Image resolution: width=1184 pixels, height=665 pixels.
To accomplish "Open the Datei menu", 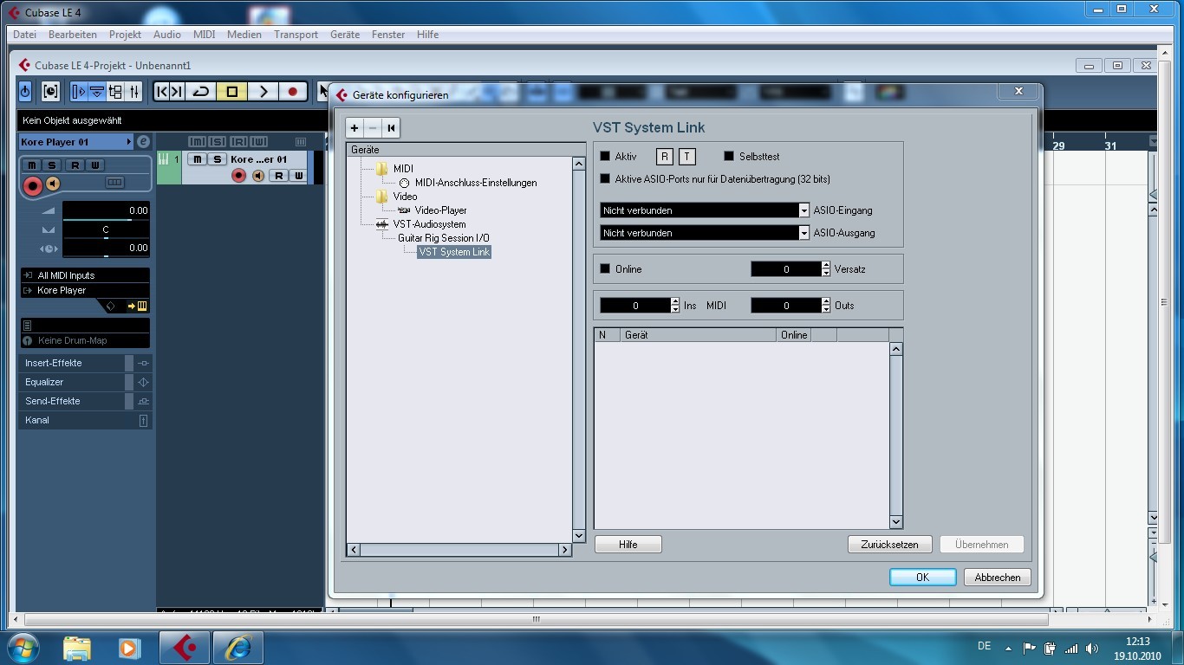I will tap(24, 35).
